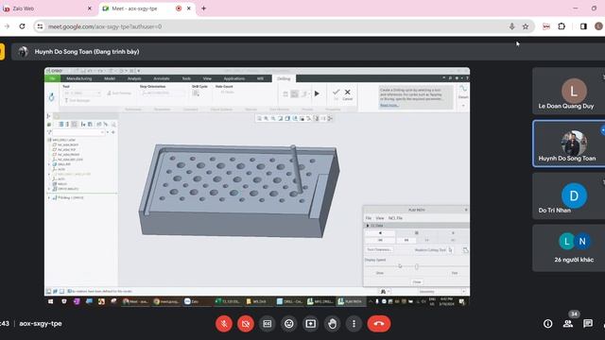Turn on the camera in Meet

click(246, 324)
